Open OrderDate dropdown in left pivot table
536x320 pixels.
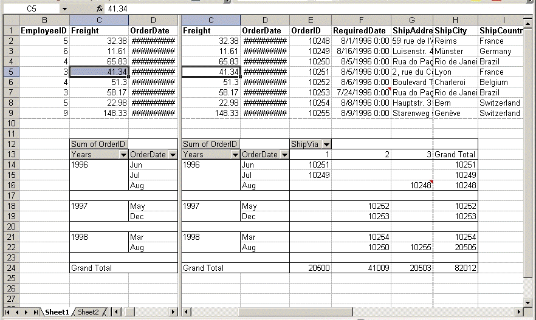[173, 155]
